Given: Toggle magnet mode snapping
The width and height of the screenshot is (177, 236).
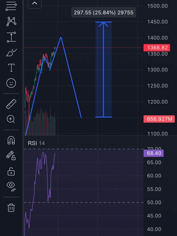Looking at the screenshot, I should point(11,140).
